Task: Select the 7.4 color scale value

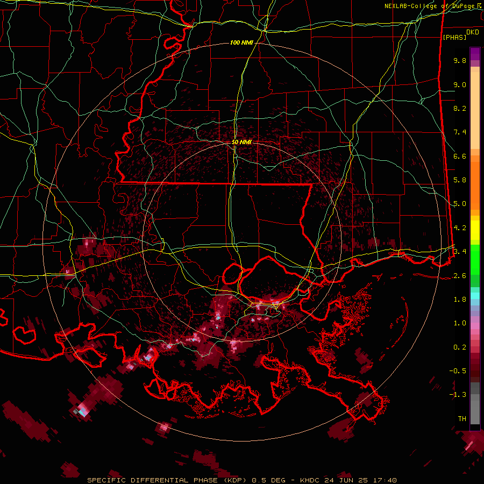Action: pyautogui.click(x=460, y=132)
